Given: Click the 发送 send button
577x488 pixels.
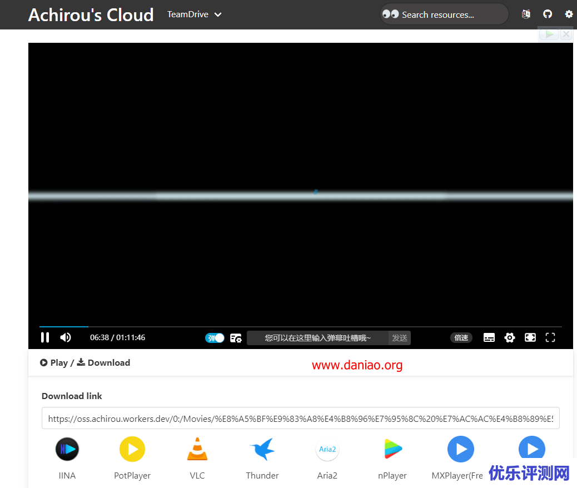Looking at the screenshot, I should pos(399,337).
